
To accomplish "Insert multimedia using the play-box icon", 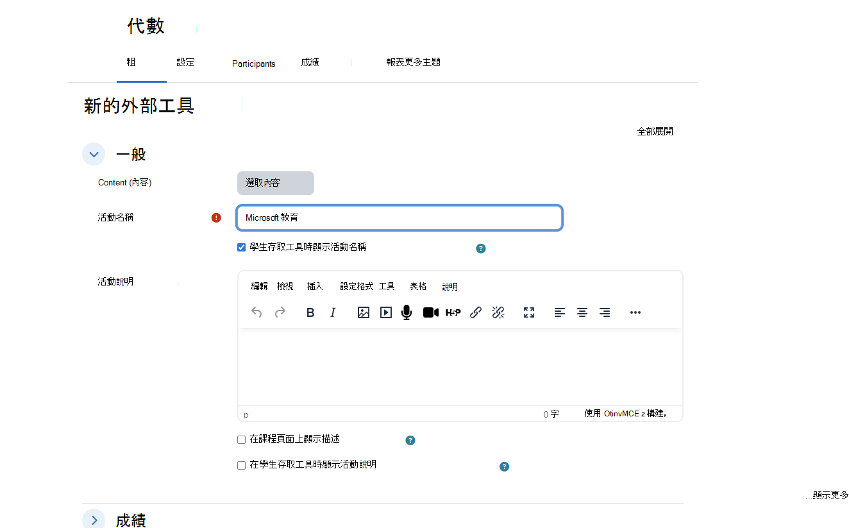I will point(386,312).
